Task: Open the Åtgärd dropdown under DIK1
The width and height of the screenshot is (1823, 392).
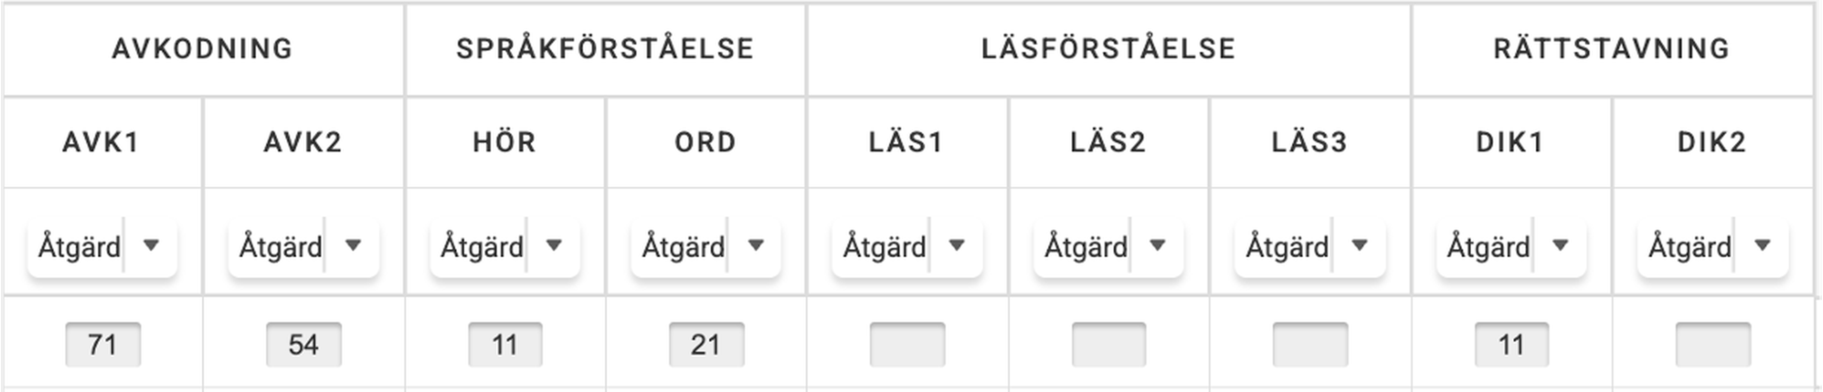Action: click(1511, 246)
